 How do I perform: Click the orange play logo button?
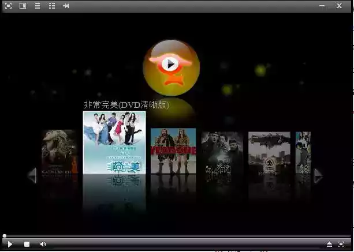click(x=170, y=64)
